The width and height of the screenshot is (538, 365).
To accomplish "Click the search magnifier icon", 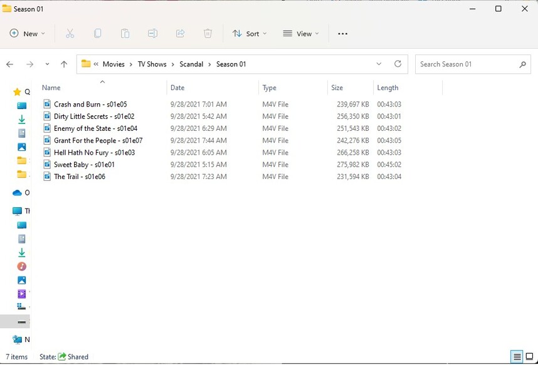I will click(522, 64).
